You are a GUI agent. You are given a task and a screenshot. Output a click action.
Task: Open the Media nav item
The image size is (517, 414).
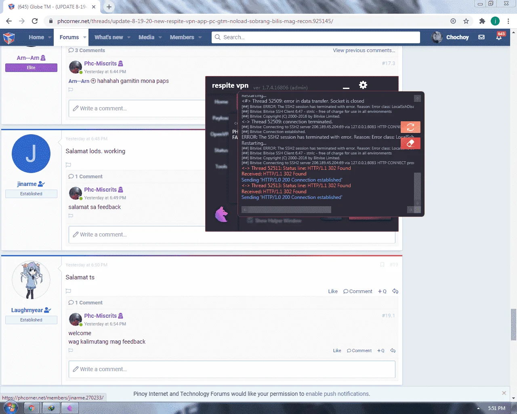click(x=146, y=37)
